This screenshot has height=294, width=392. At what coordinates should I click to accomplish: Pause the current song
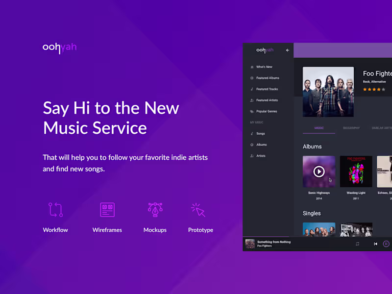pyautogui.click(x=386, y=244)
